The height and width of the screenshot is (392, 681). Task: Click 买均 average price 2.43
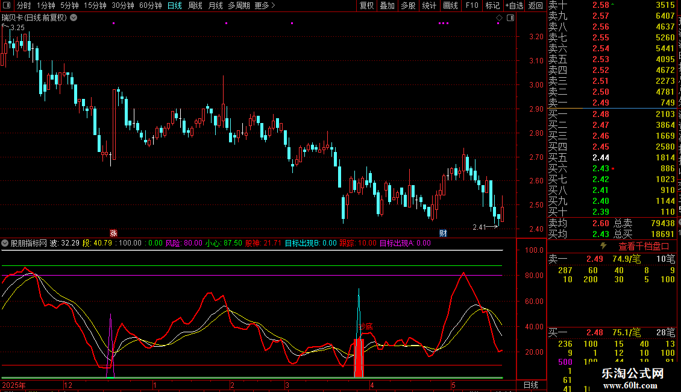pos(601,234)
